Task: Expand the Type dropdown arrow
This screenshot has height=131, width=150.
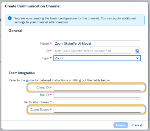Action: 137,58
